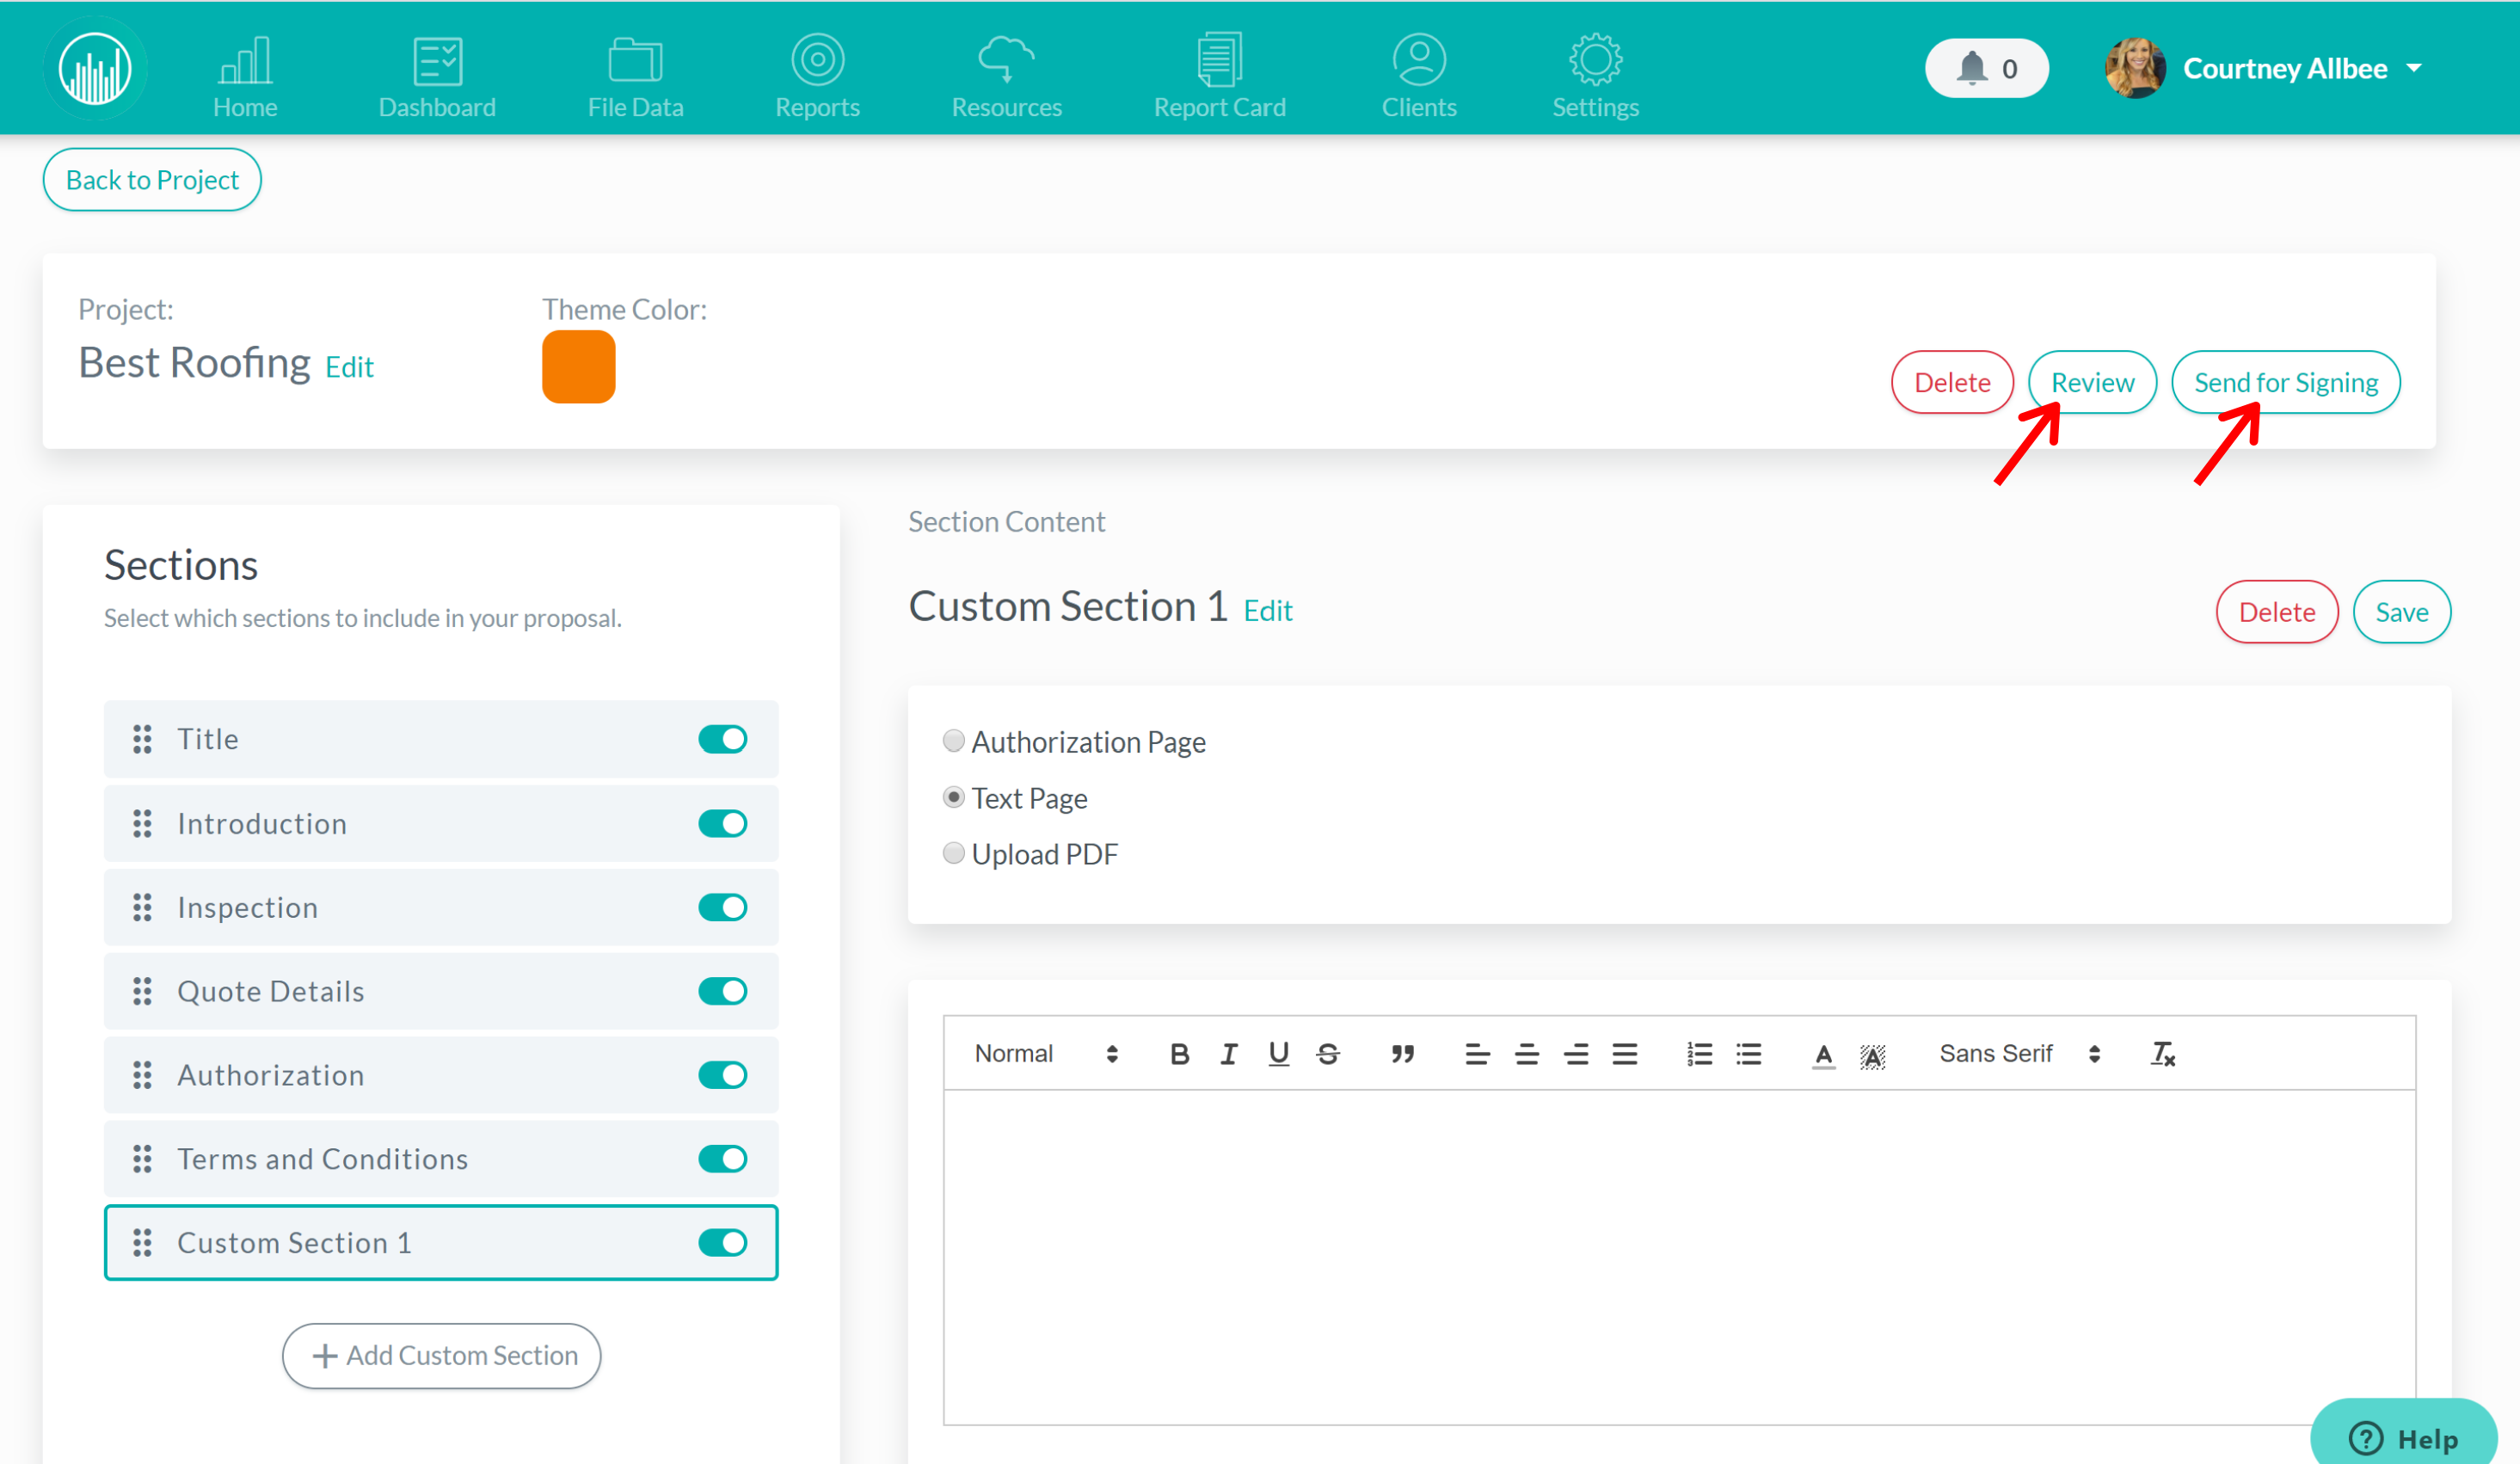2520x1464 pixels.
Task: Insert a numbered list
Action: [1699, 1054]
